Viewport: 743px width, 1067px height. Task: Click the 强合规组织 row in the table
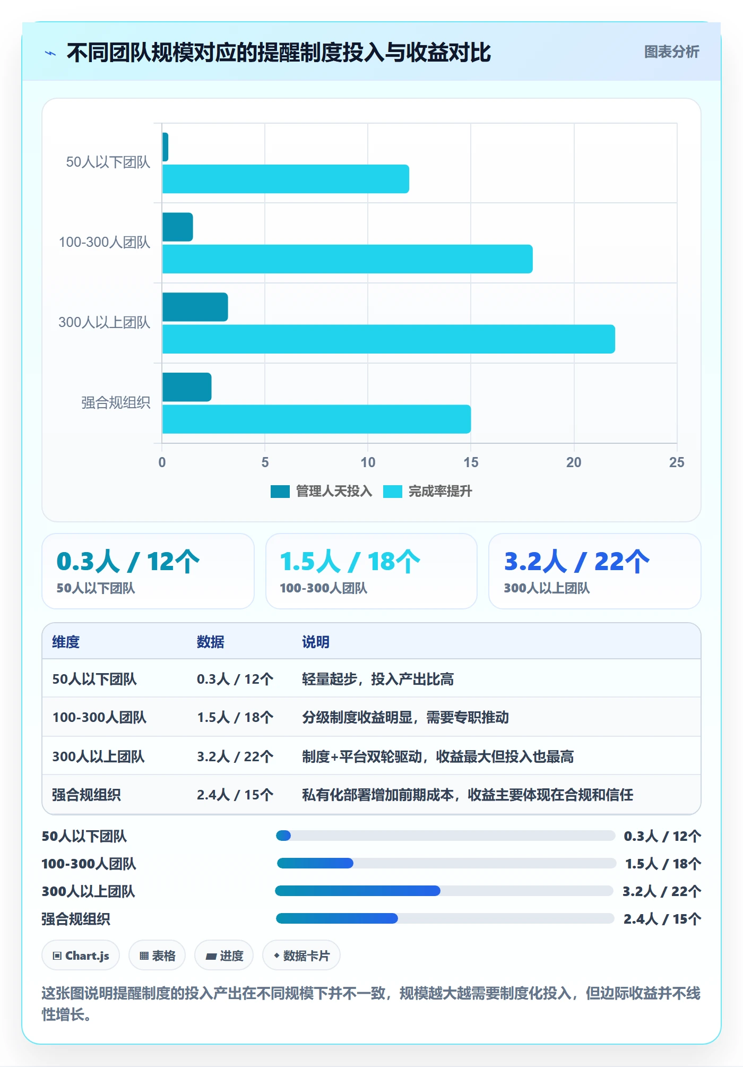[371, 795]
